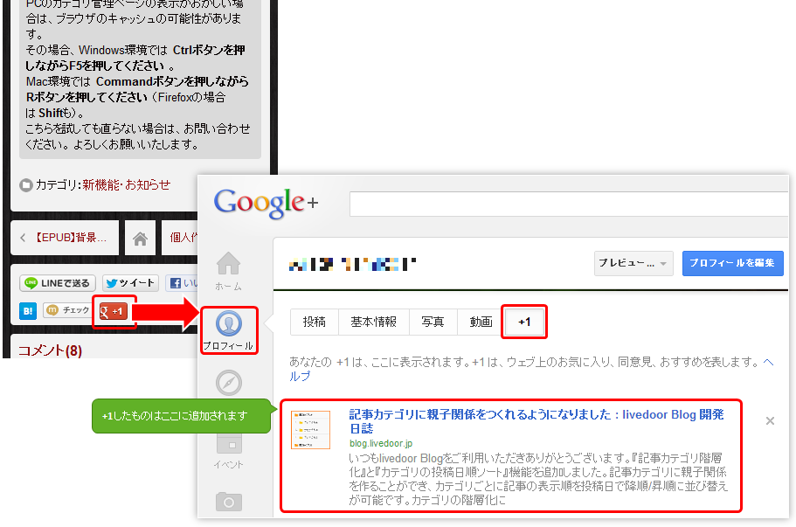Open the Google+ Home icon
The image size is (796, 527).
[x=228, y=272]
